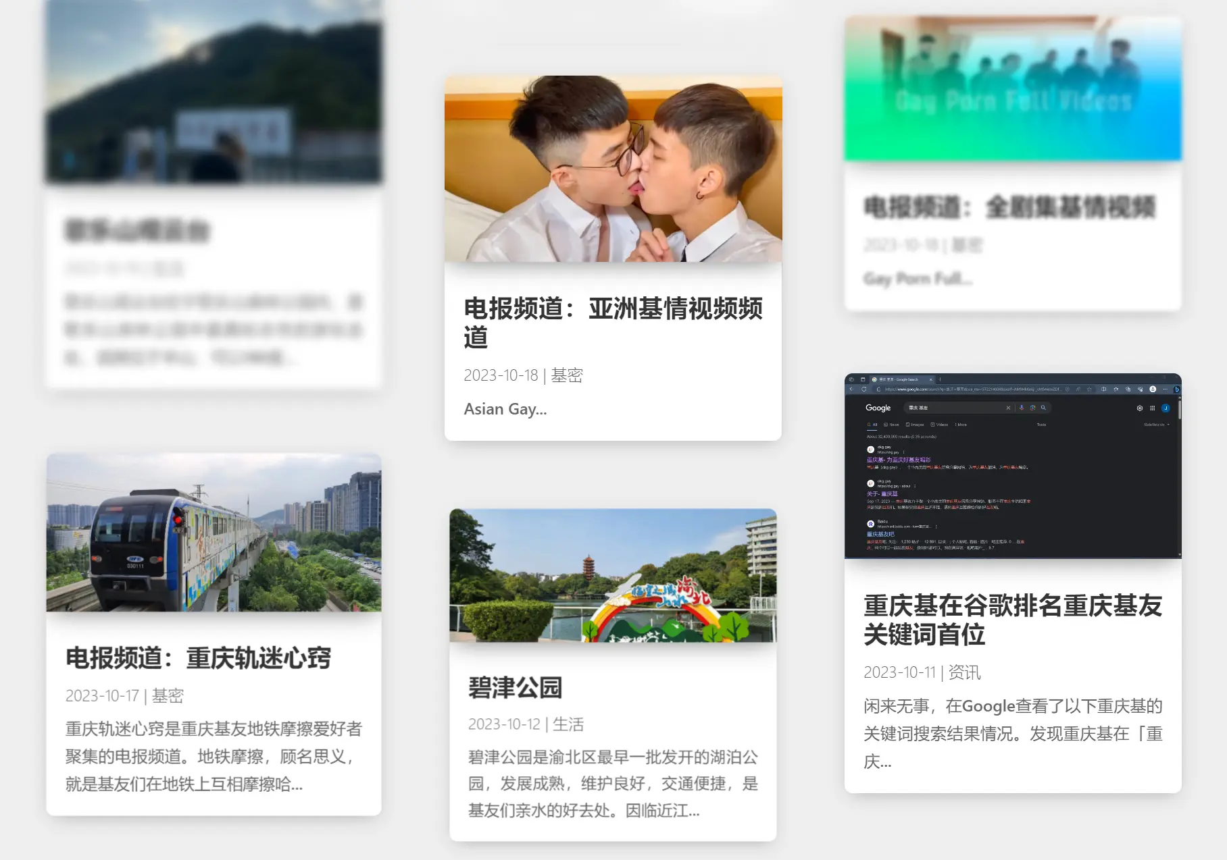Click the Google Lens camera icon

click(1032, 408)
